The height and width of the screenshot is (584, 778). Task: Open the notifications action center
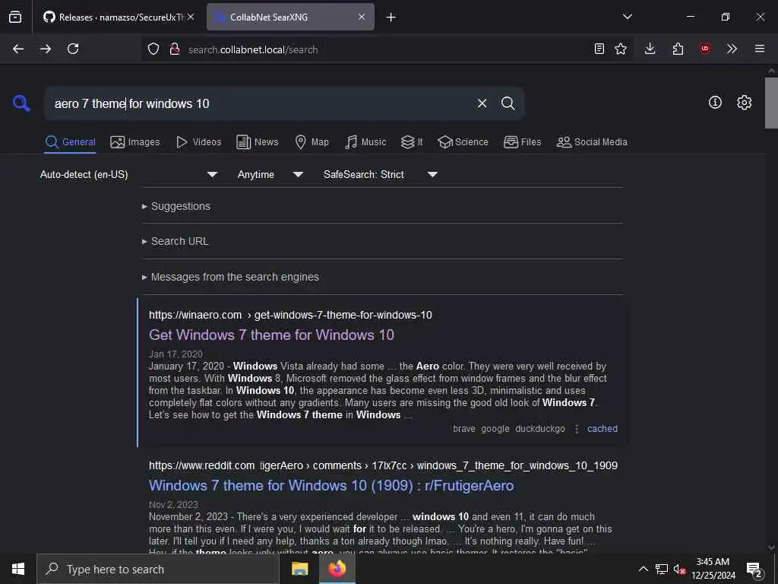(x=754, y=570)
